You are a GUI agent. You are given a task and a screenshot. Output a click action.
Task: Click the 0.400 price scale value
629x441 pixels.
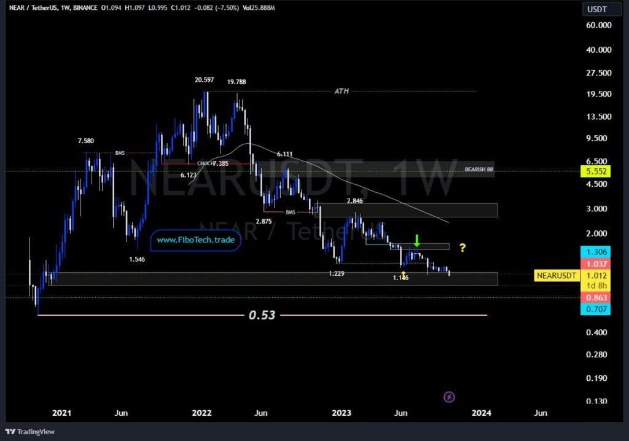point(596,332)
